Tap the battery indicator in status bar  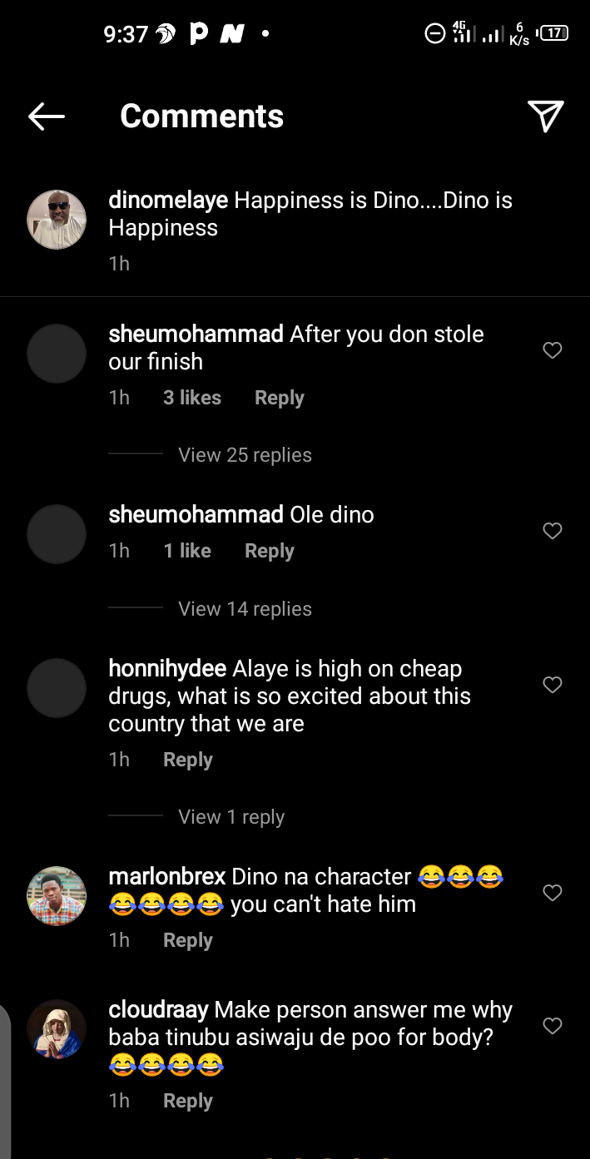(554, 33)
